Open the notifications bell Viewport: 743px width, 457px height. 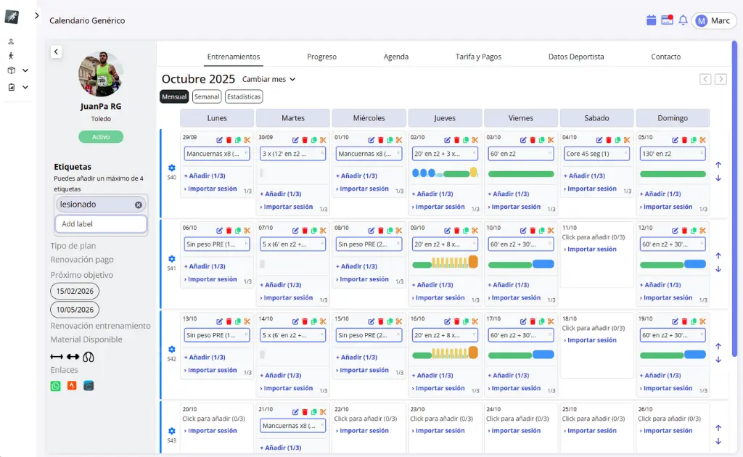coord(683,20)
